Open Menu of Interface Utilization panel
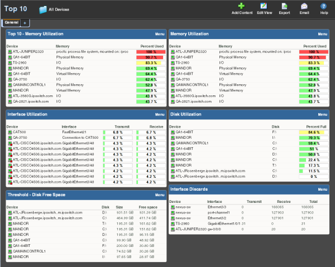The width and height of the screenshot is (335, 267). (x=160, y=114)
